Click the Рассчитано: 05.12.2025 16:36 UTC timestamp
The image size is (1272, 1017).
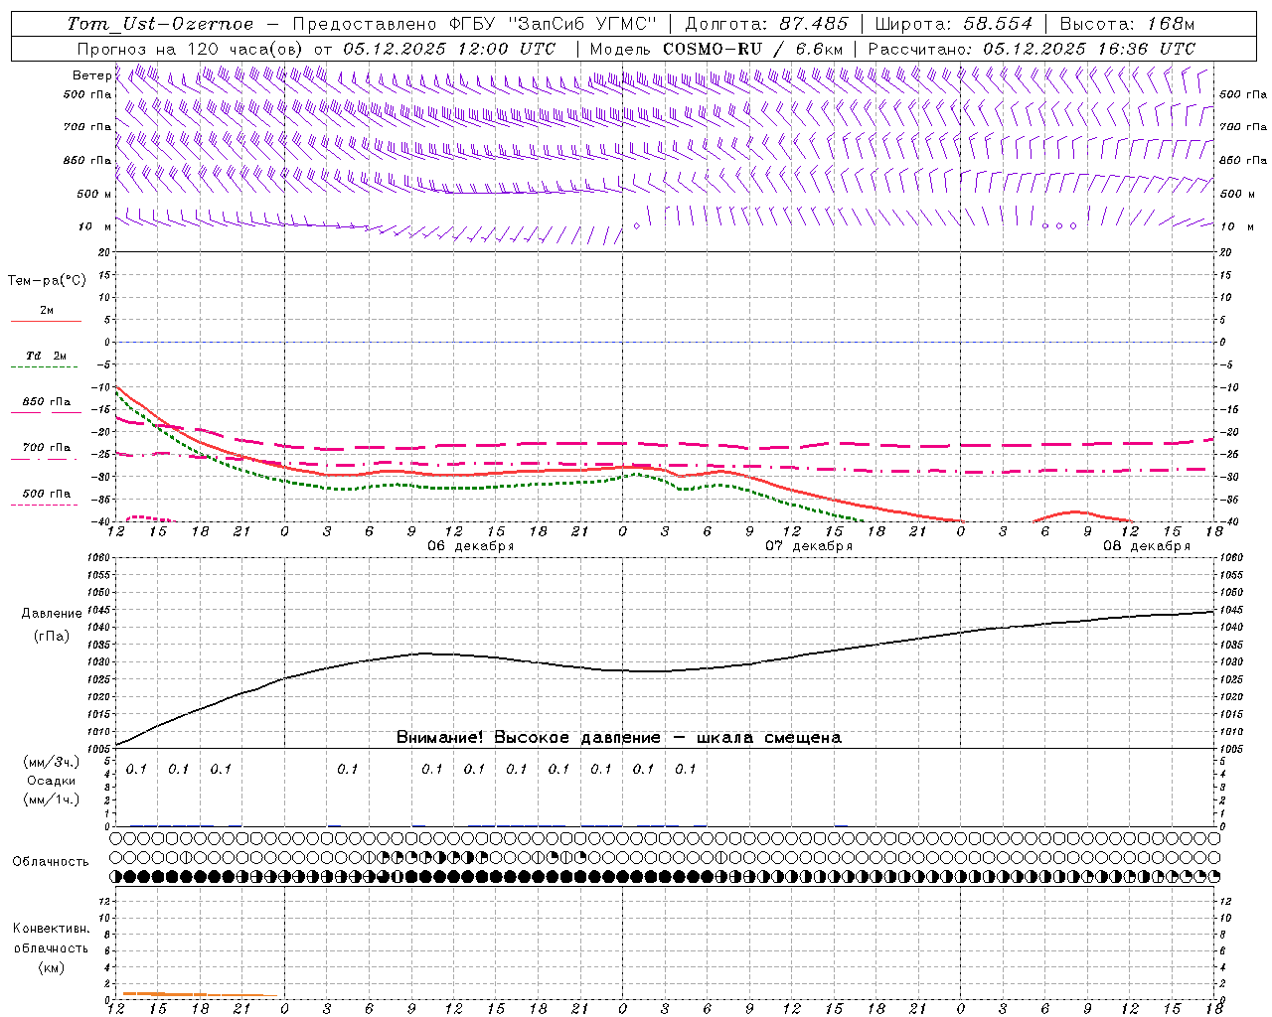point(1032,49)
